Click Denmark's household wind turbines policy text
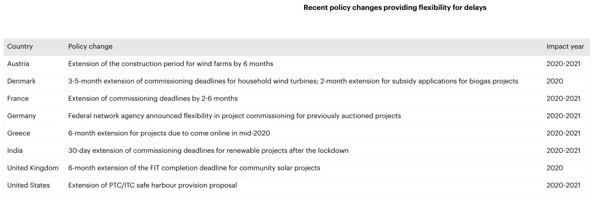This screenshot has height=199, width=594. [x=293, y=81]
